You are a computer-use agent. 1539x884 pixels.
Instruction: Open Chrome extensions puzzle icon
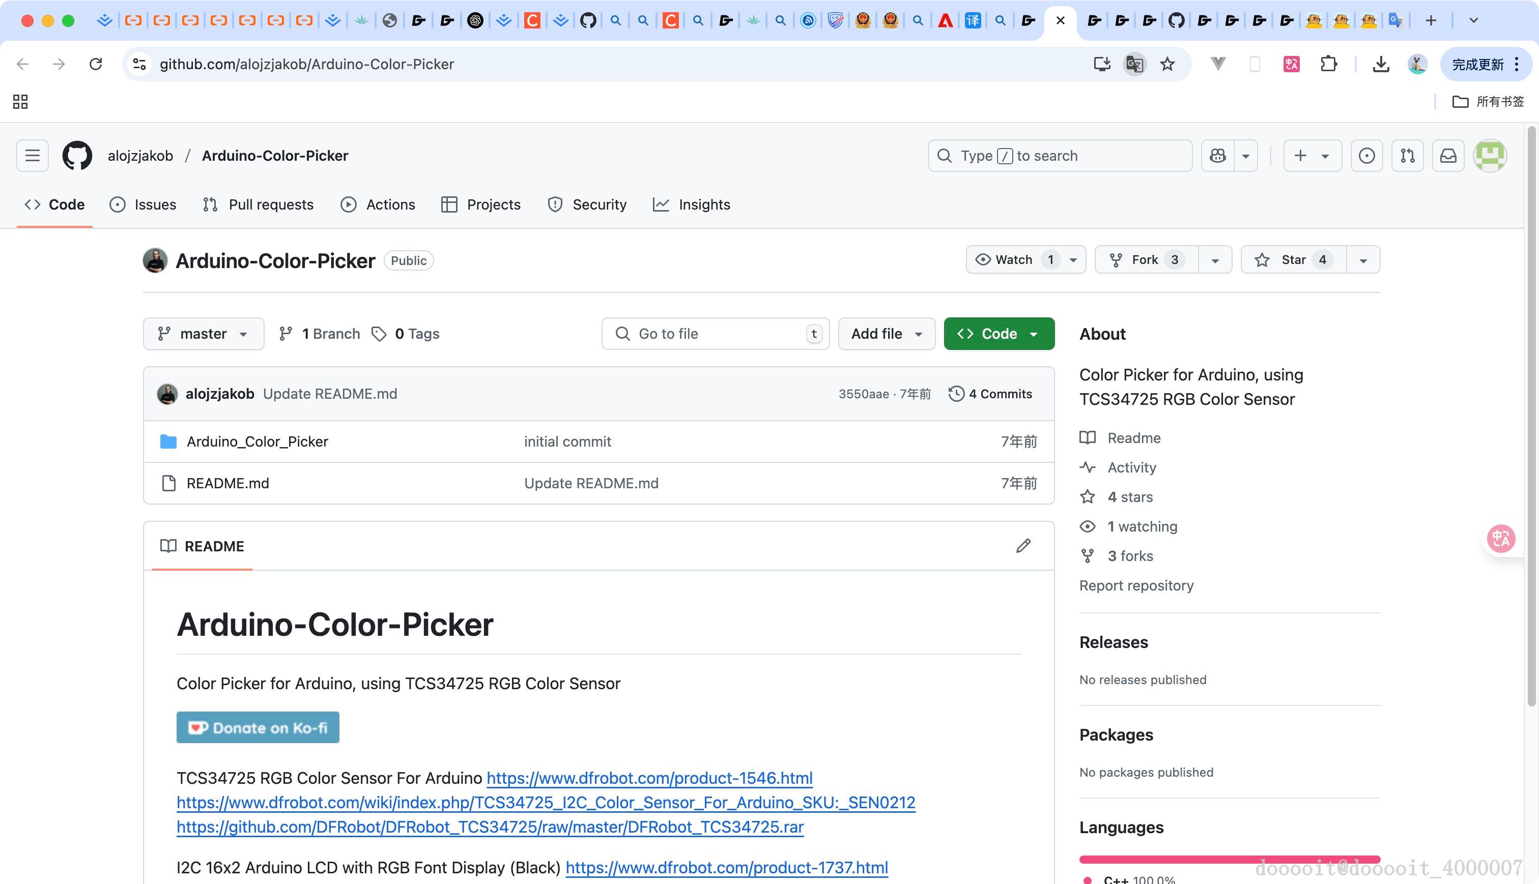(1328, 64)
